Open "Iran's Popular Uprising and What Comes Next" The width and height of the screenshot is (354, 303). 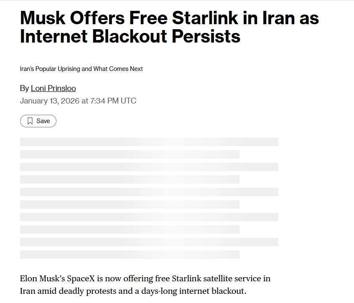click(x=81, y=69)
